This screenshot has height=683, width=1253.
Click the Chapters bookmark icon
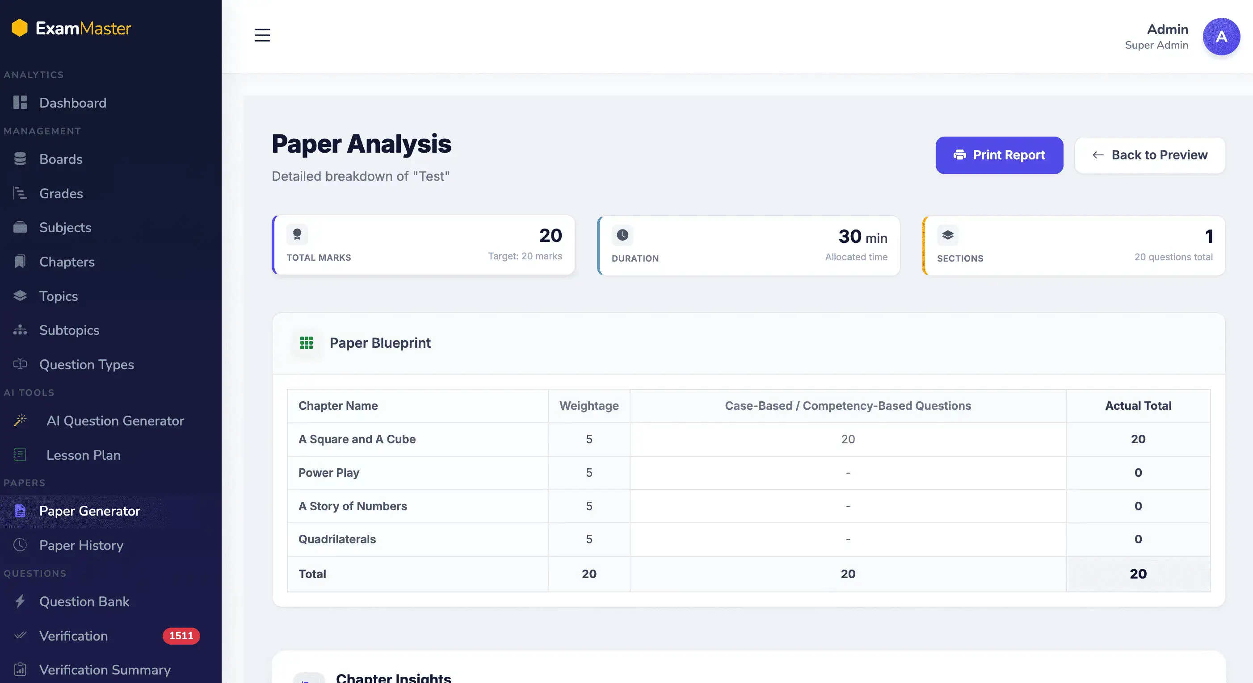20,262
